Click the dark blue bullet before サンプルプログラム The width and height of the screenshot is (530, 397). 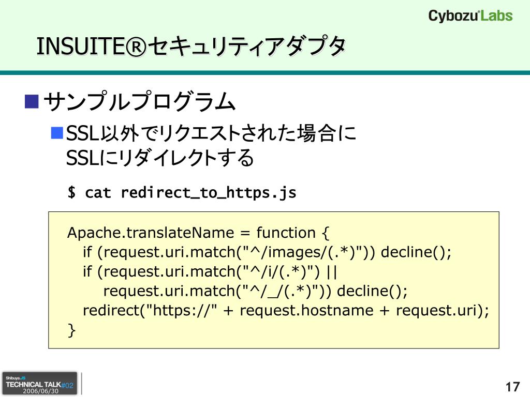pyautogui.click(x=32, y=102)
